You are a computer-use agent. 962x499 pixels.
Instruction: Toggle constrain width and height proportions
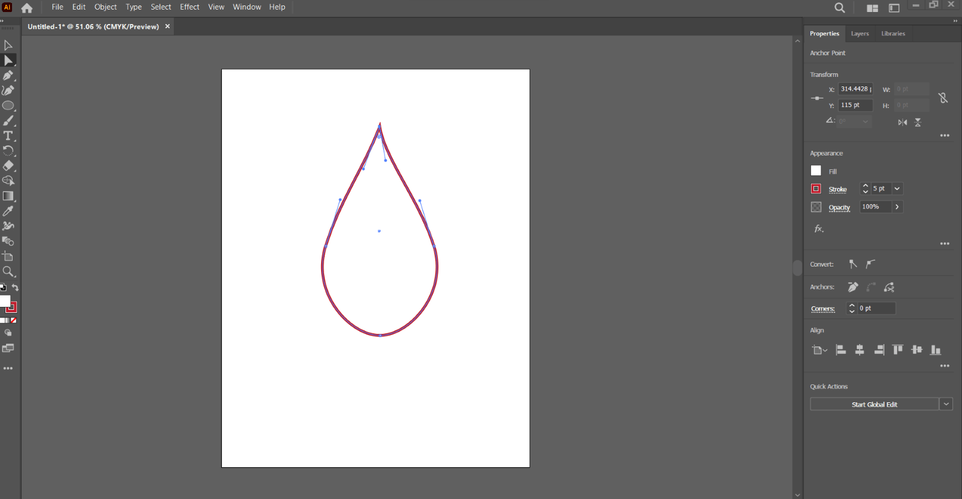tap(943, 97)
